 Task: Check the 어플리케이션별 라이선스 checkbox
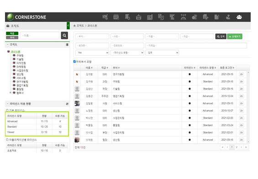[7, 140]
